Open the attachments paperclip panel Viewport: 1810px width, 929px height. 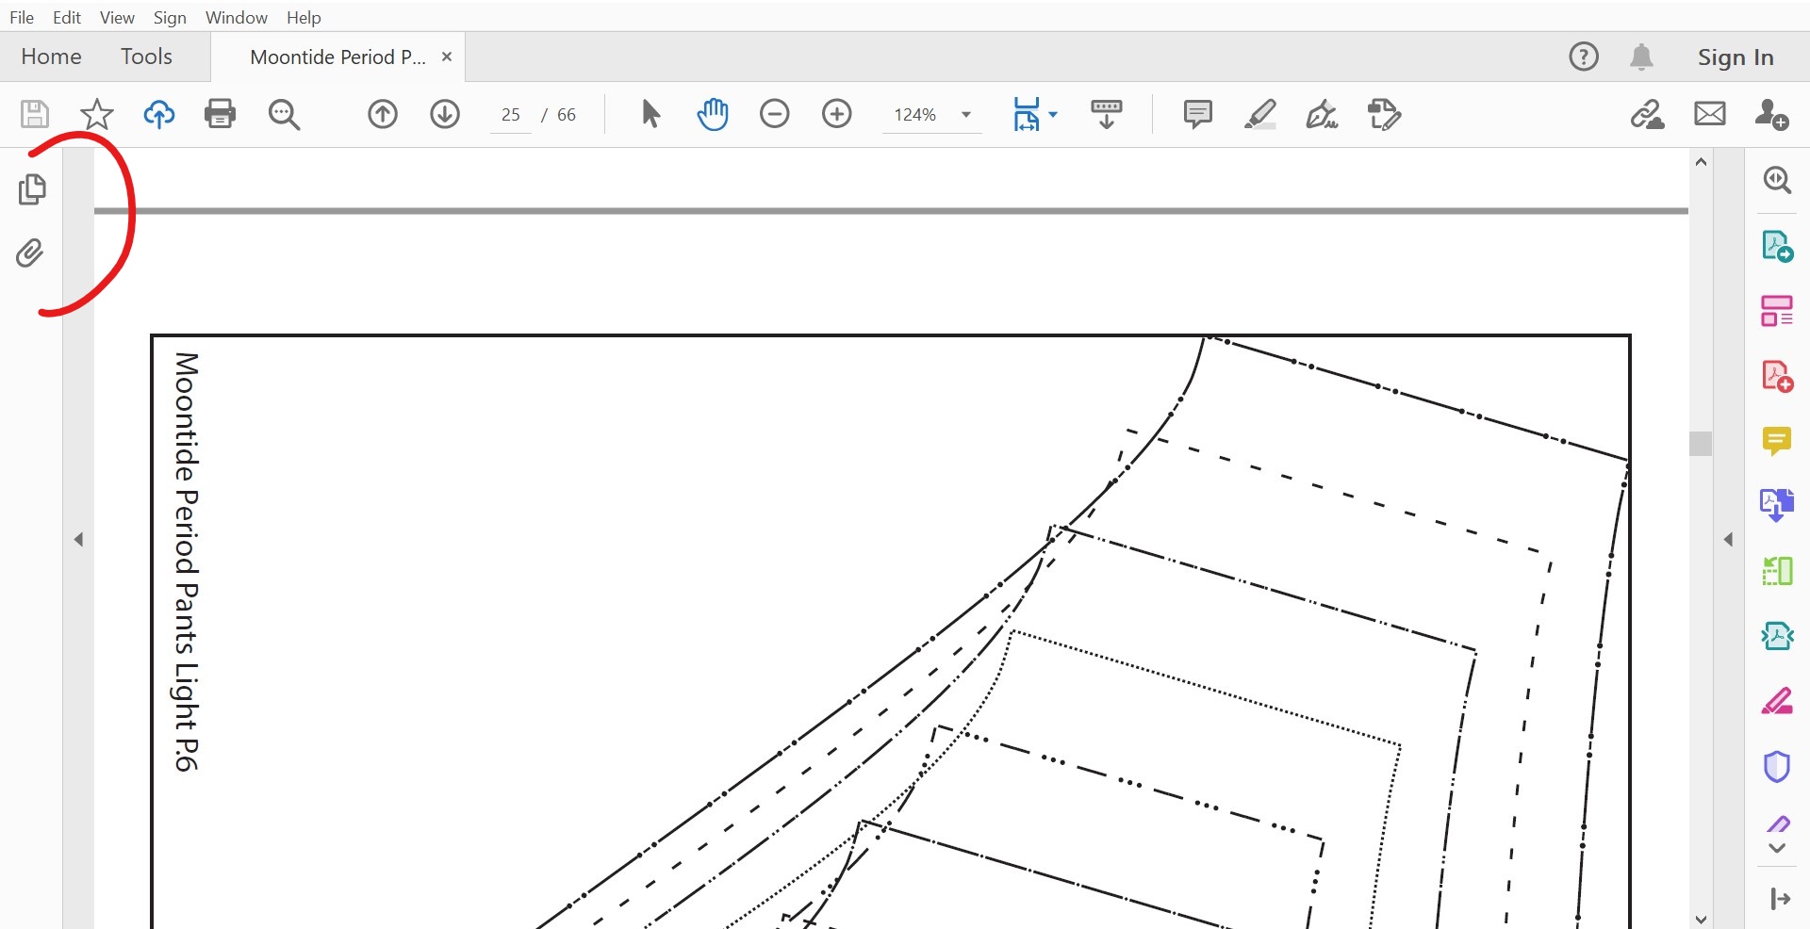(31, 253)
